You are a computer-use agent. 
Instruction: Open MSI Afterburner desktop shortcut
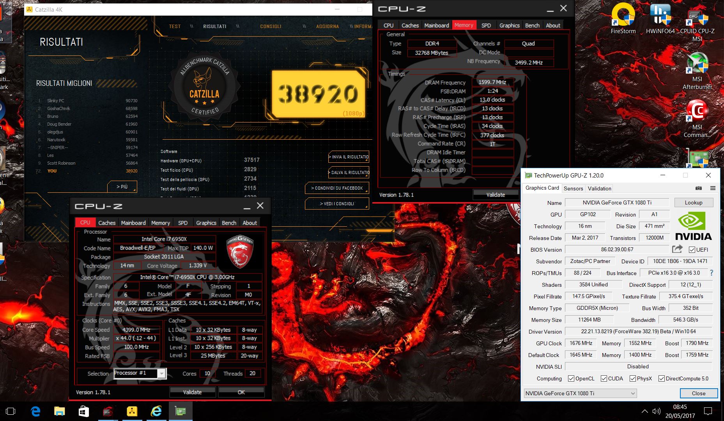tap(697, 71)
